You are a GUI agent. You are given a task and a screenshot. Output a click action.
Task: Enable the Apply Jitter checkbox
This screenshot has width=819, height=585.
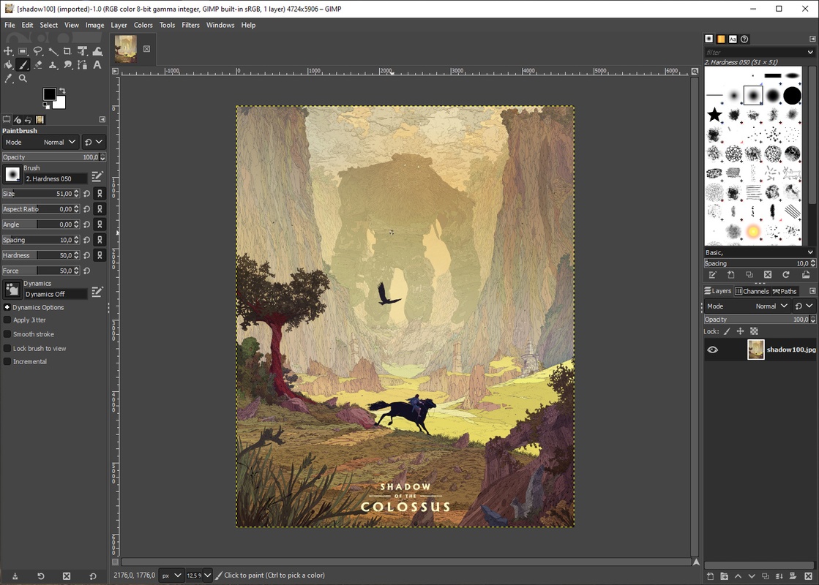click(7, 320)
